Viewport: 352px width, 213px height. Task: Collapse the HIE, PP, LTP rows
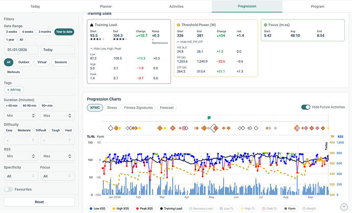pos(190,42)
